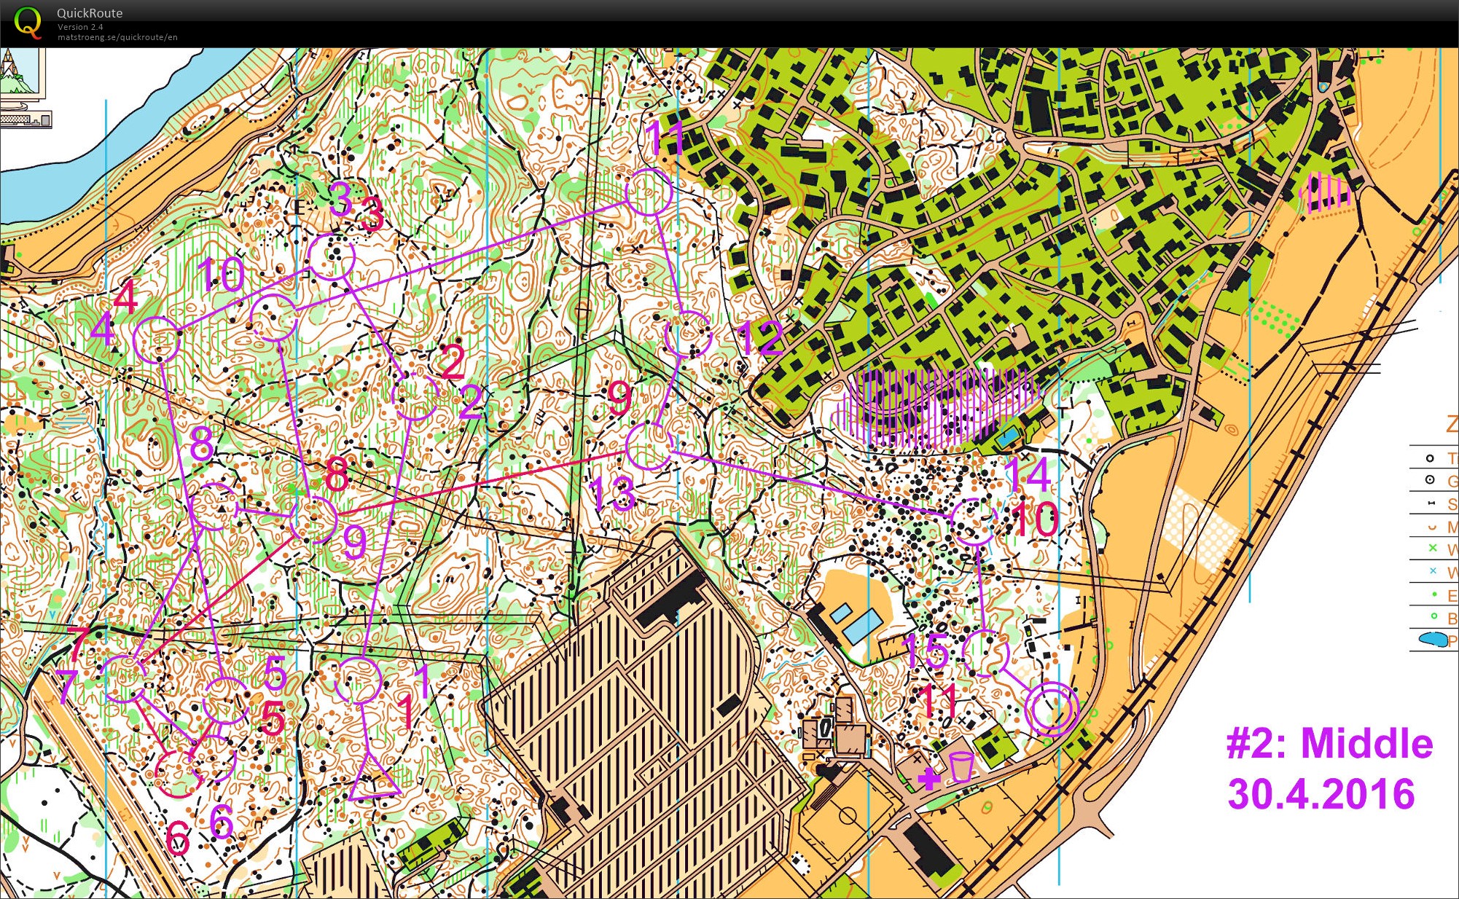Select control circle 14
The height and width of the screenshot is (899, 1459).
click(x=974, y=521)
